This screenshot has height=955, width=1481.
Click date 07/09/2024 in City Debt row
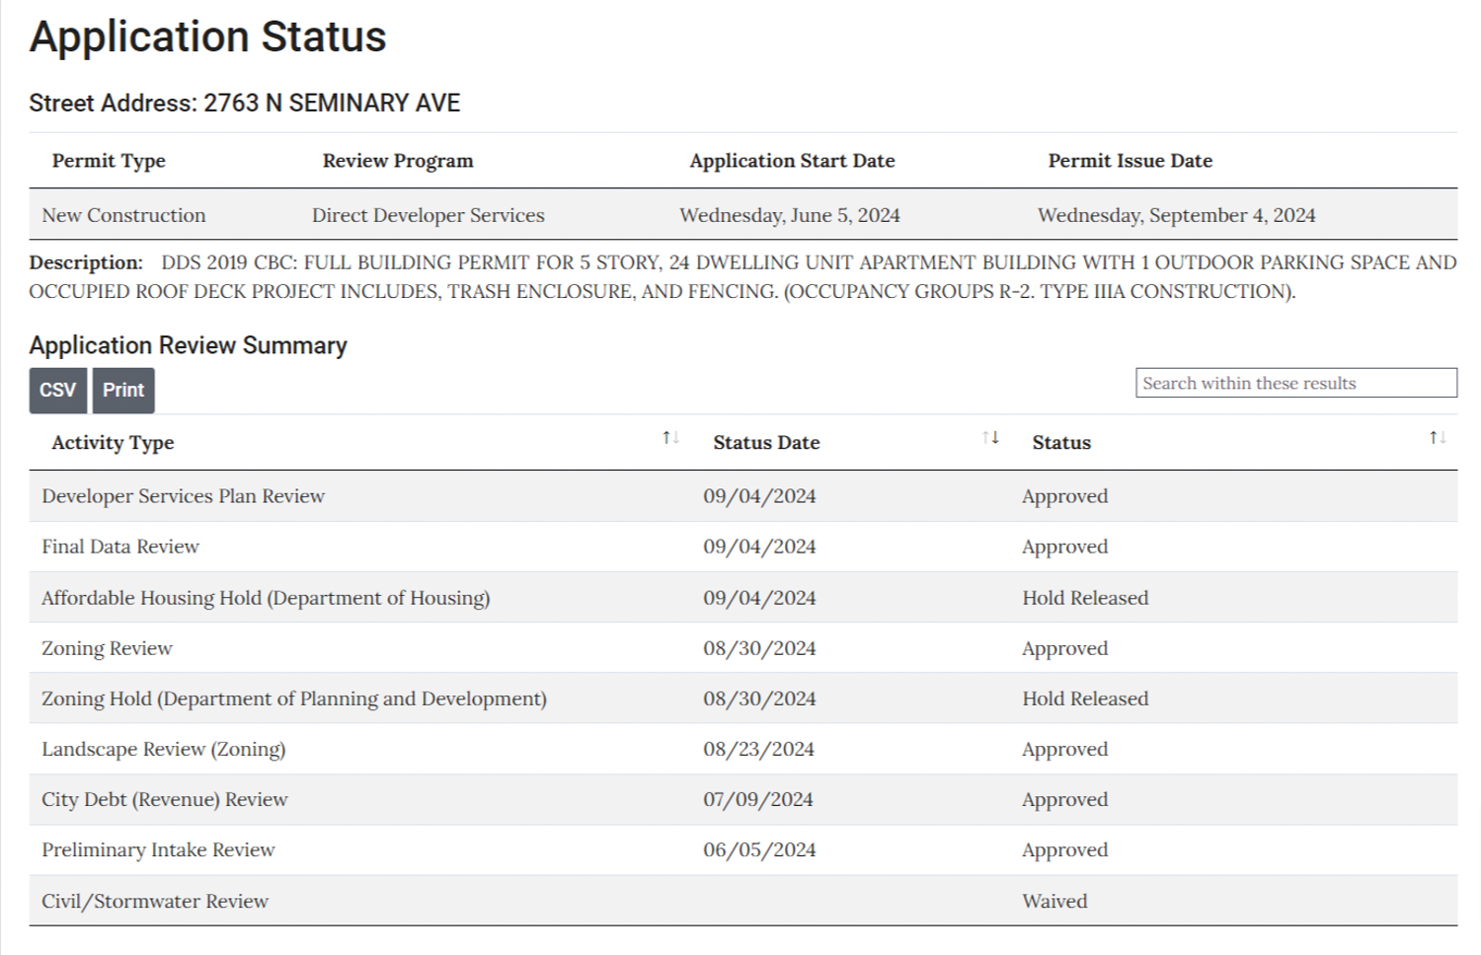pyautogui.click(x=758, y=799)
